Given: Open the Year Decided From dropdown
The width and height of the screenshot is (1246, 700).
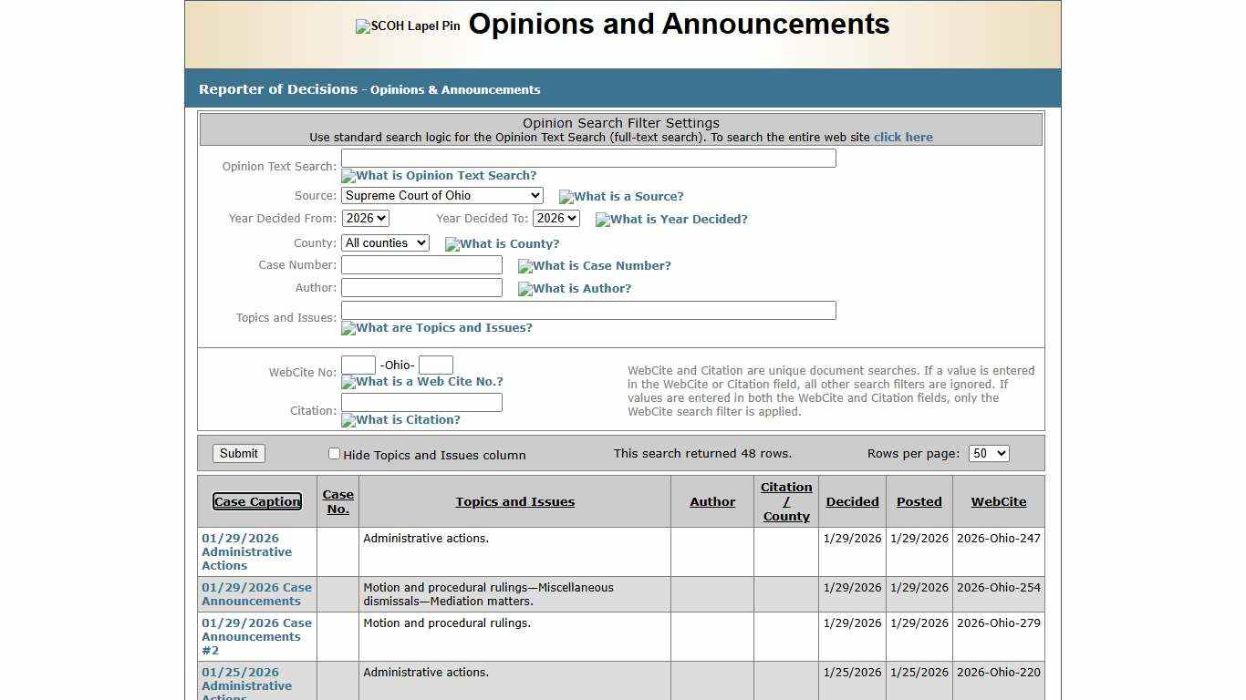Looking at the screenshot, I should 365,218.
